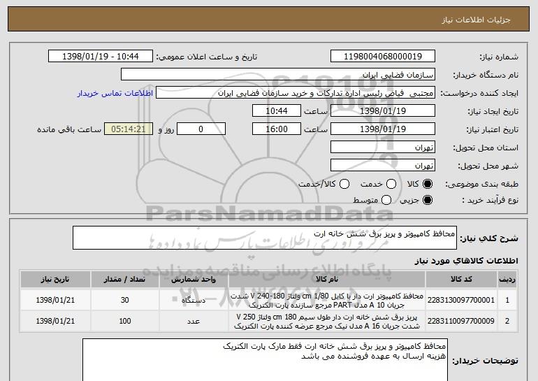Click the ردیف column header
538x381 pixels.
point(507,280)
